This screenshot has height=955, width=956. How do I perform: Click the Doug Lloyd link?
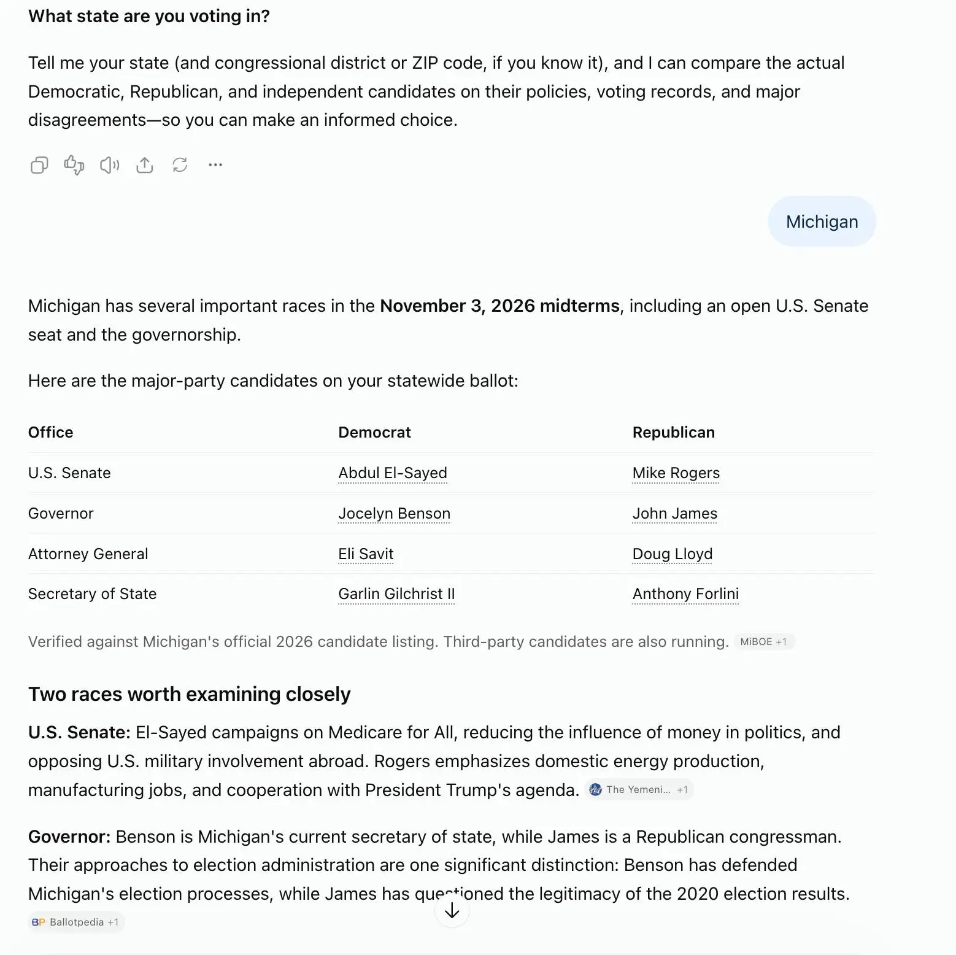click(x=673, y=554)
